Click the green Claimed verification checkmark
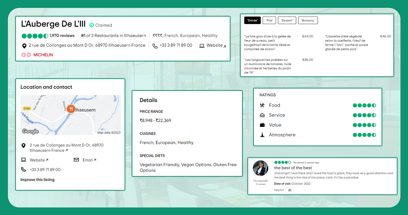Screen dimensions: 408x215 91,24
